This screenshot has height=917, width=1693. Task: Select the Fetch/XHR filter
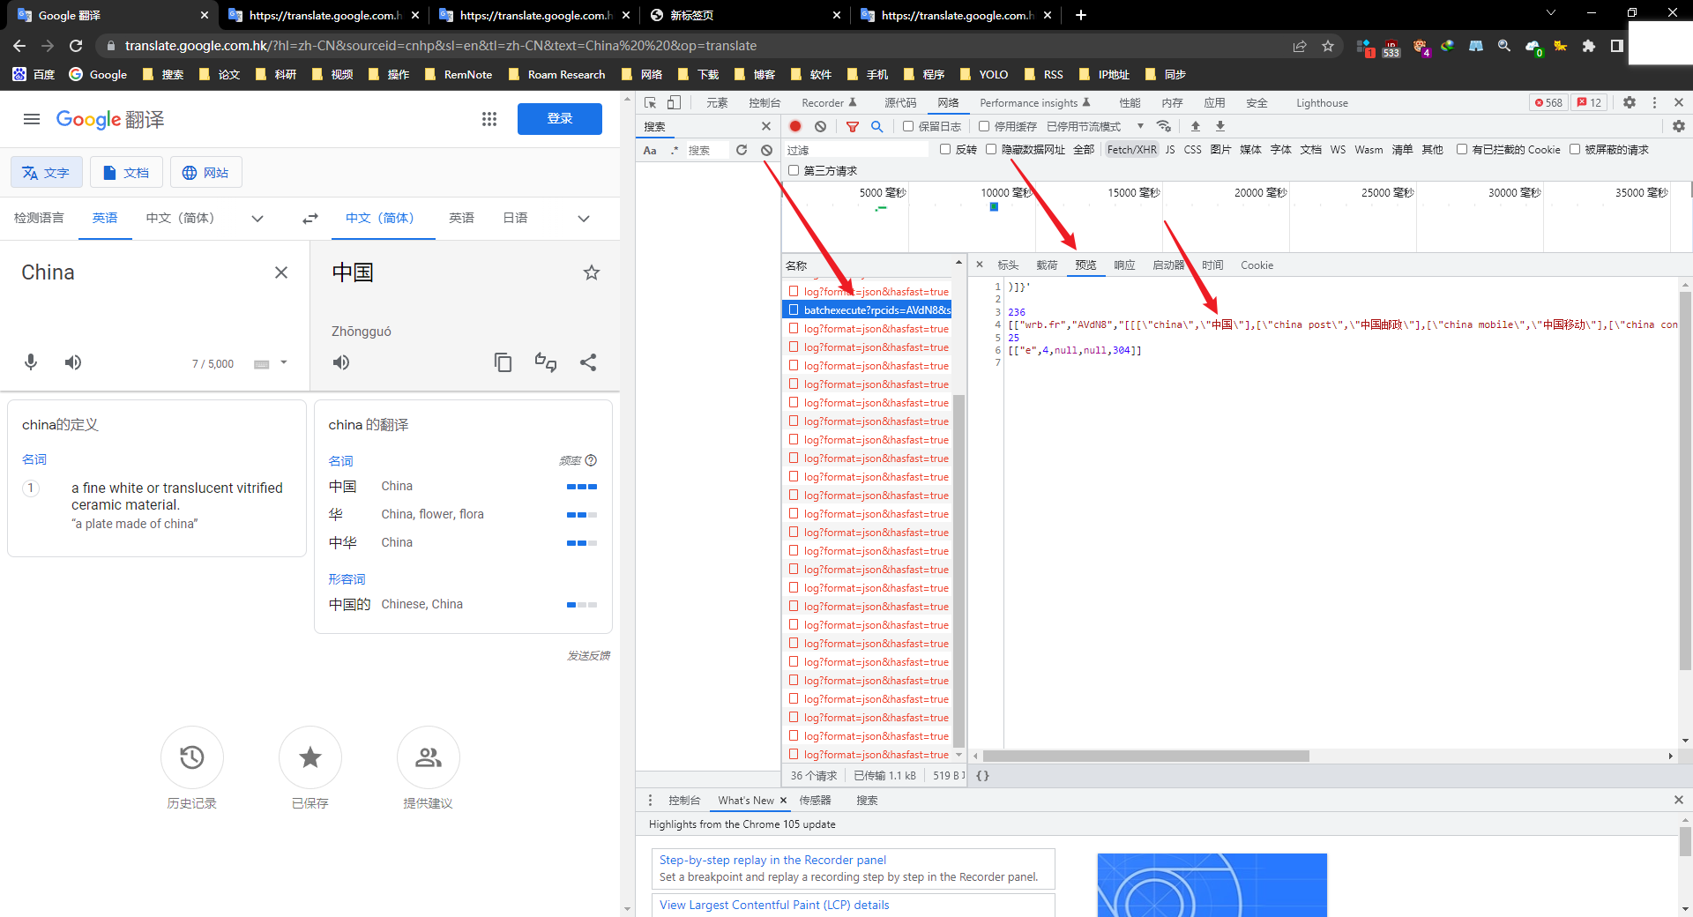pyautogui.click(x=1131, y=150)
